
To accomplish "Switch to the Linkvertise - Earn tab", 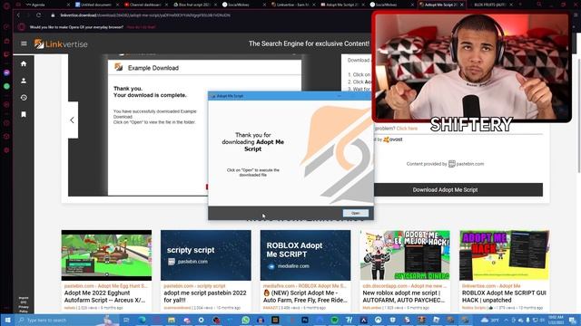I will pyautogui.click(x=292, y=5).
